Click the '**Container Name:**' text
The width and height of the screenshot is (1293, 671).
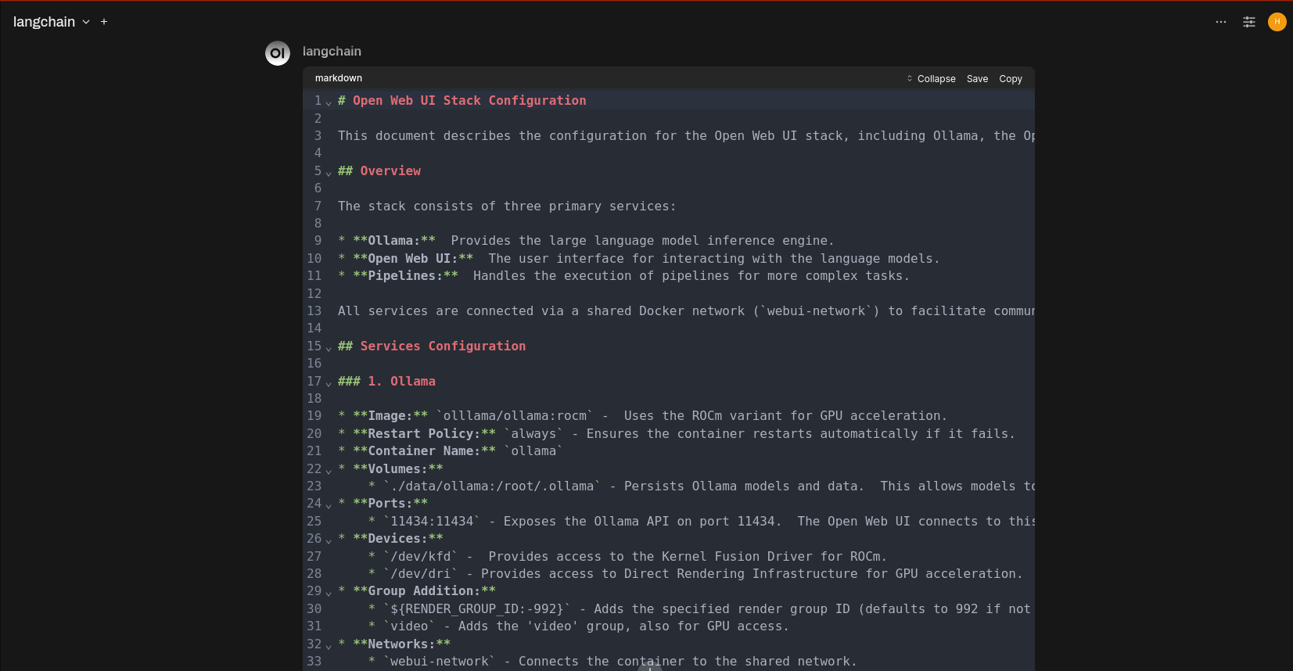coord(424,450)
